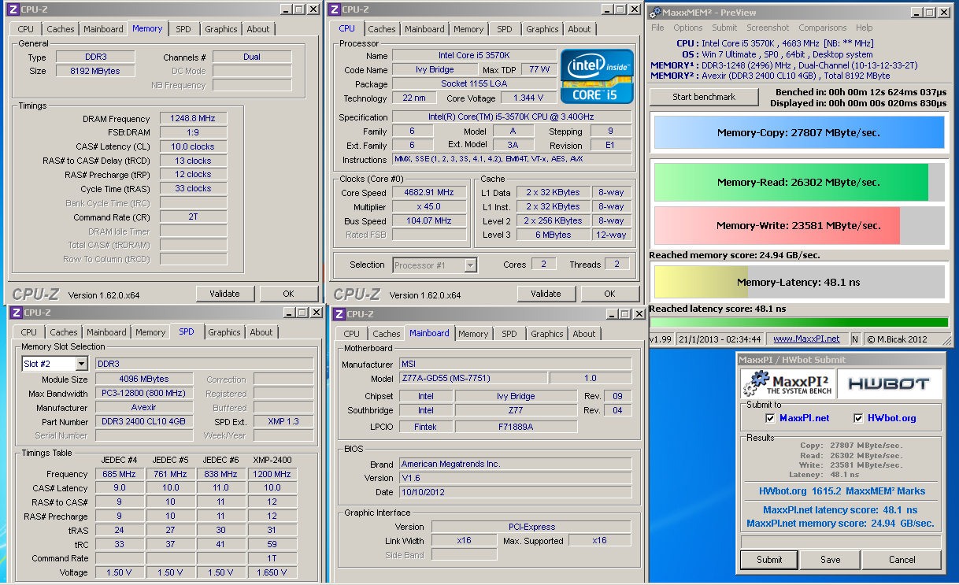Click Validate in the CPU window
This screenshot has height=585, width=959.
pos(546,294)
